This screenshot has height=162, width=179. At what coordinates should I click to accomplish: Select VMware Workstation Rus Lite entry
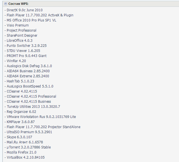tap(41, 117)
